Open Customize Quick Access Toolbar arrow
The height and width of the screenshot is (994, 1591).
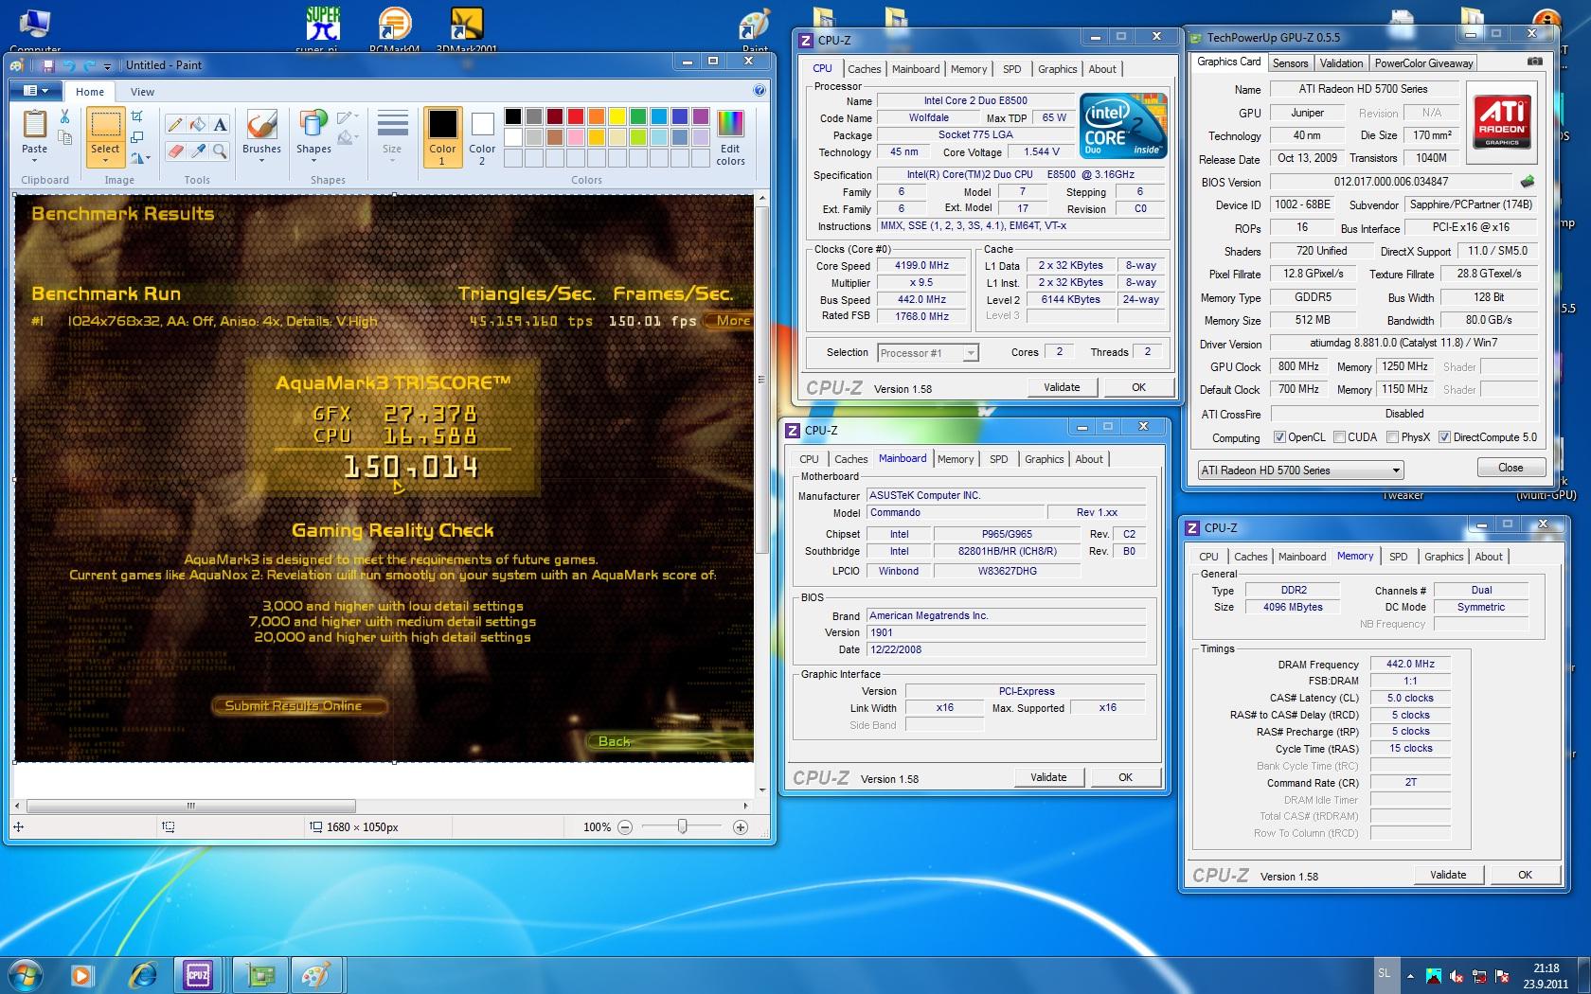coord(107,66)
